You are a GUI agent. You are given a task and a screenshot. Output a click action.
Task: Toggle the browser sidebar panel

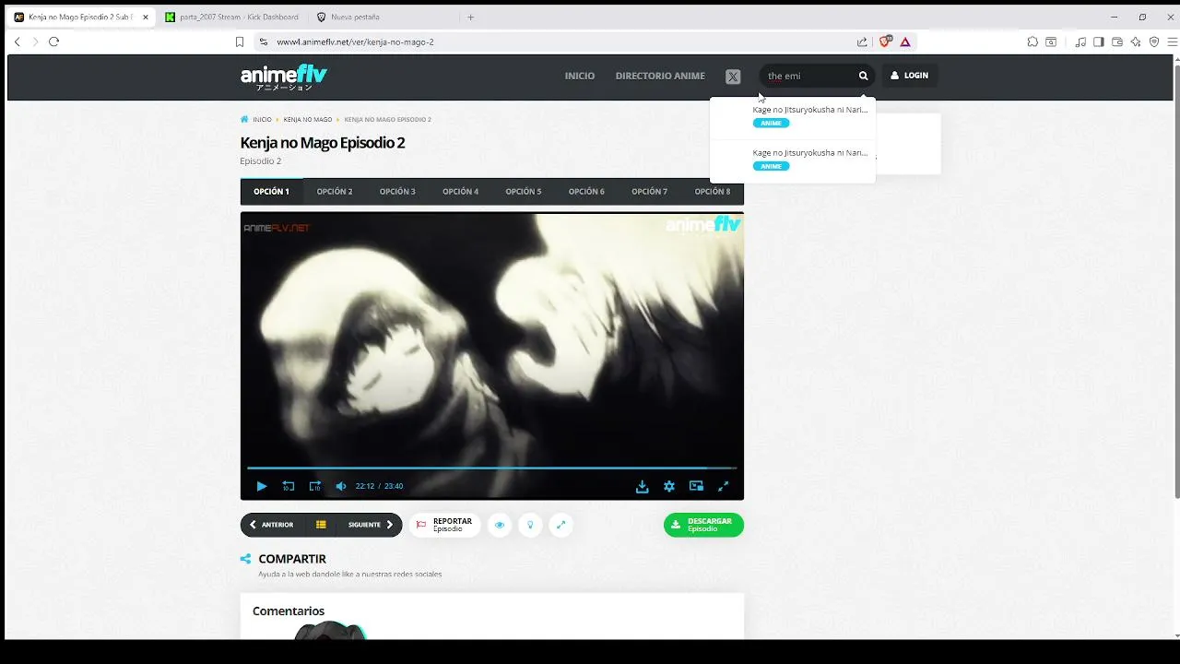coord(1099,41)
